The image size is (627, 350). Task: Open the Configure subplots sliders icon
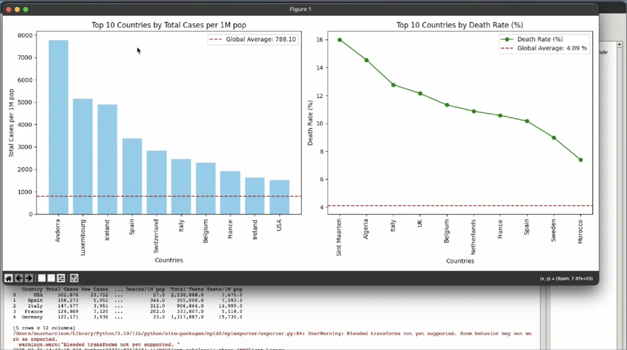[61, 278]
